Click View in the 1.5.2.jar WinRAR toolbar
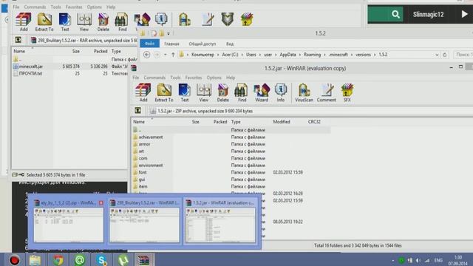Image resolution: width=473 pixels, height=266 pixels. tap(204, 92)
